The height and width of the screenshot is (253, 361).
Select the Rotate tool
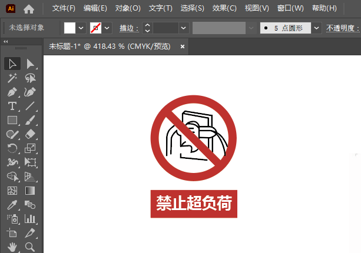click(12, 148)
